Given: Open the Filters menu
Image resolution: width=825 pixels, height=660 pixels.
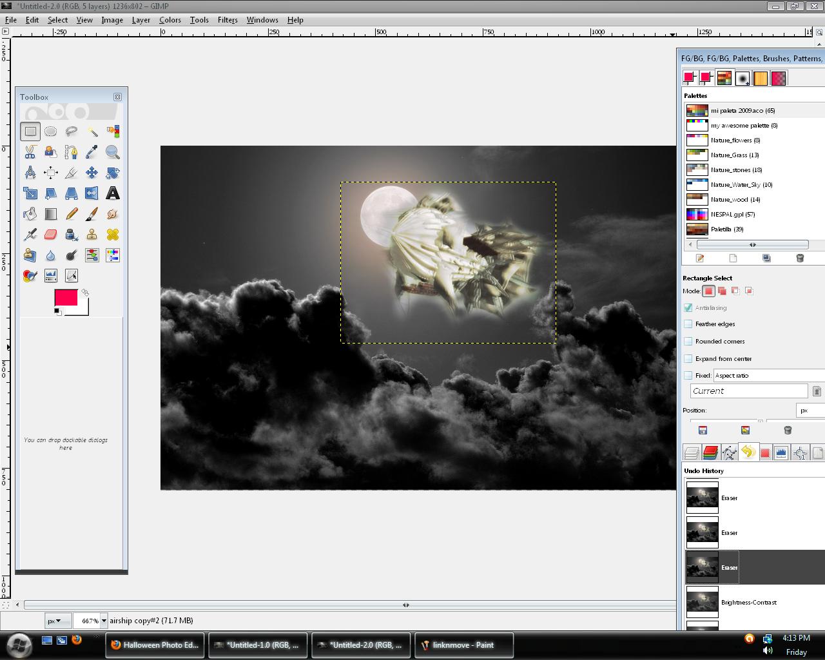Looking at the screenshot, I should tap(228, 20).
